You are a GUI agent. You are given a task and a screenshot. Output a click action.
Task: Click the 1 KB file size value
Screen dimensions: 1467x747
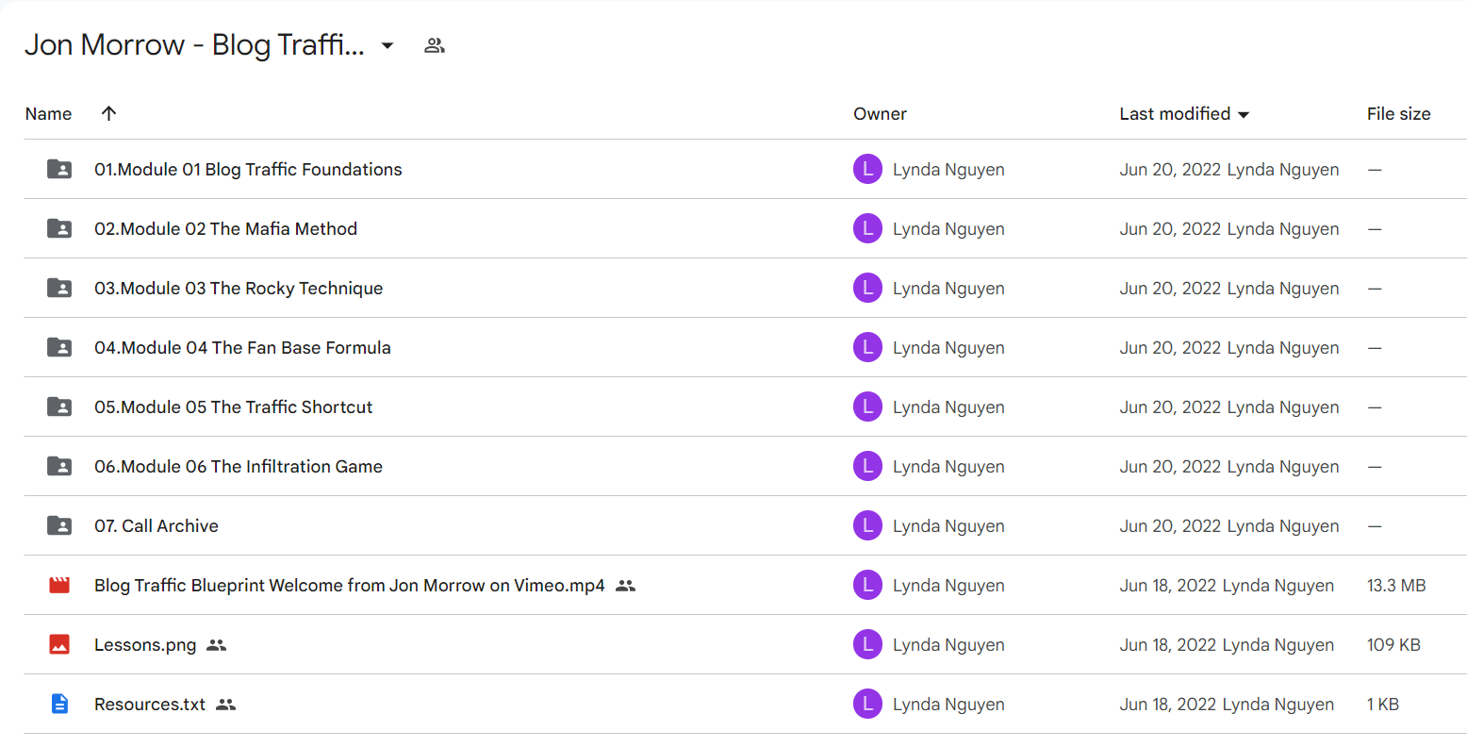click(x=1383, y=704)
